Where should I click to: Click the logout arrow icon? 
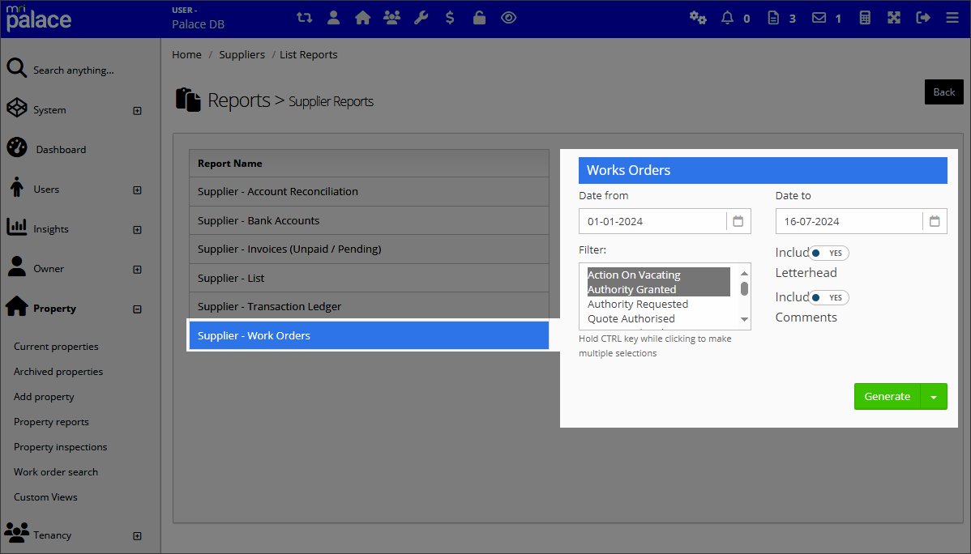(x=922, y=18)
